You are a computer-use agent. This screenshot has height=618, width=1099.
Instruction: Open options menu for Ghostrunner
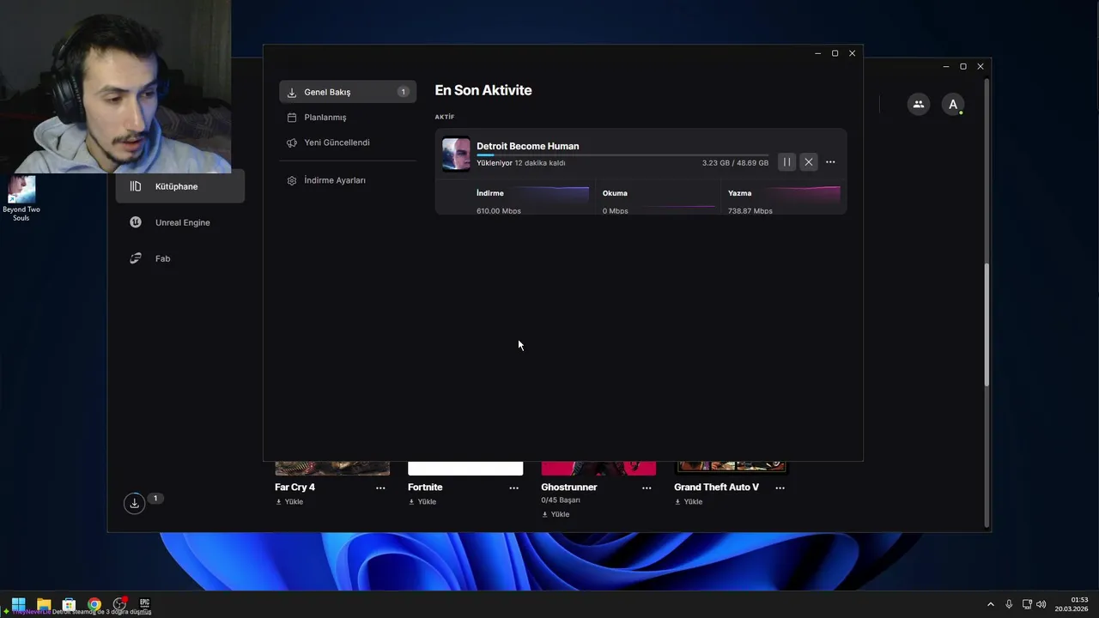[x=647, y=488]
